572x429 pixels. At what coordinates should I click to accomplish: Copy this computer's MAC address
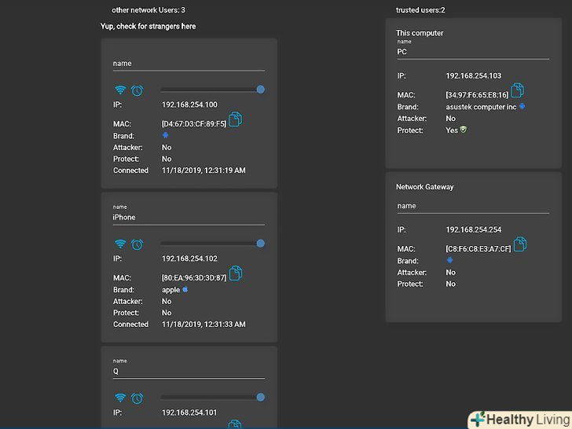[x=517, y=92]
